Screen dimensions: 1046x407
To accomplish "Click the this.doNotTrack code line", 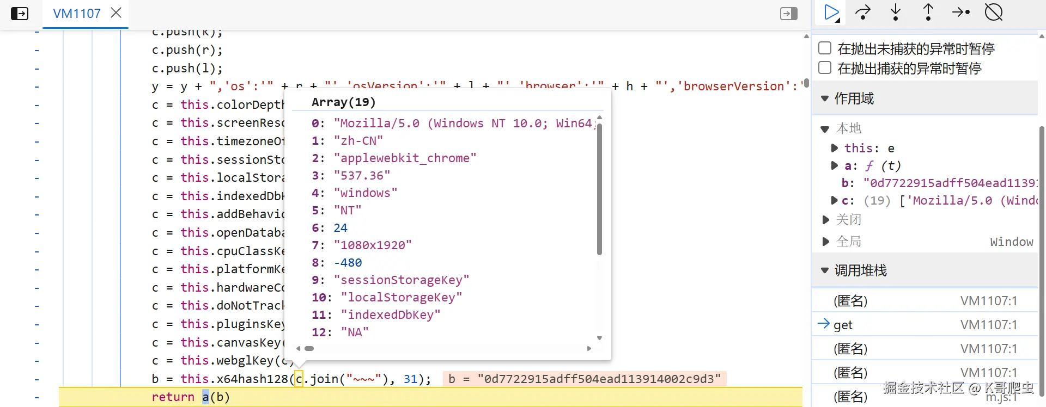I will [218, 306].
